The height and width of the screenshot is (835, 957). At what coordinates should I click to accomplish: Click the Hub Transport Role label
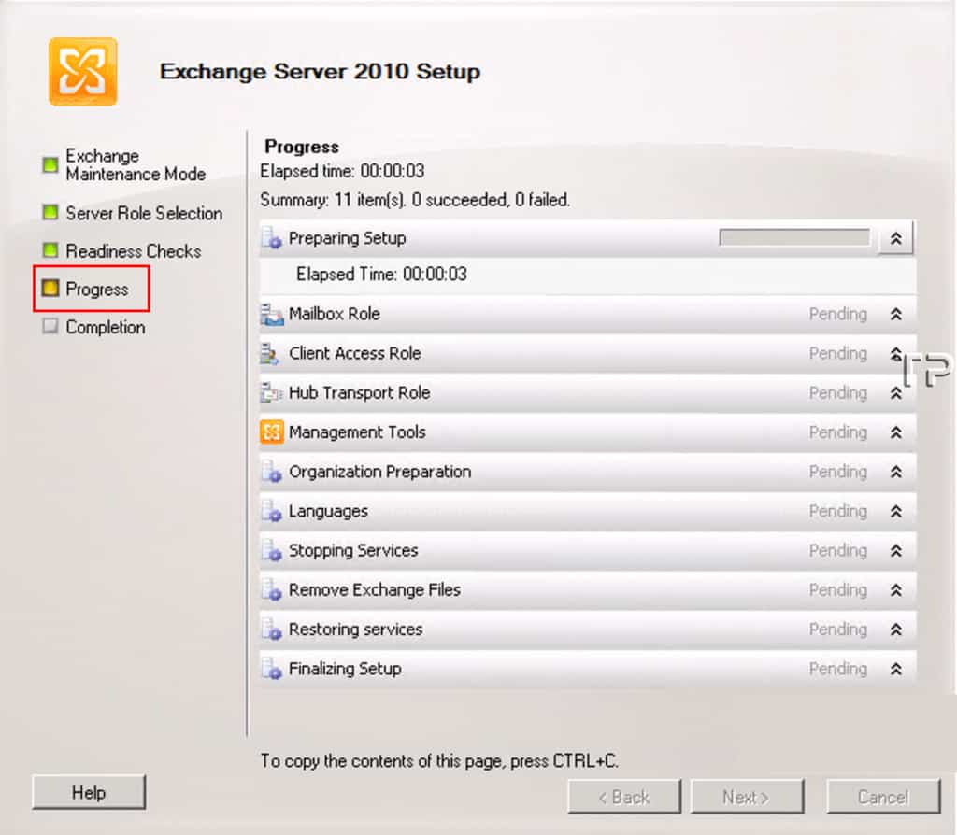(360, 393)
